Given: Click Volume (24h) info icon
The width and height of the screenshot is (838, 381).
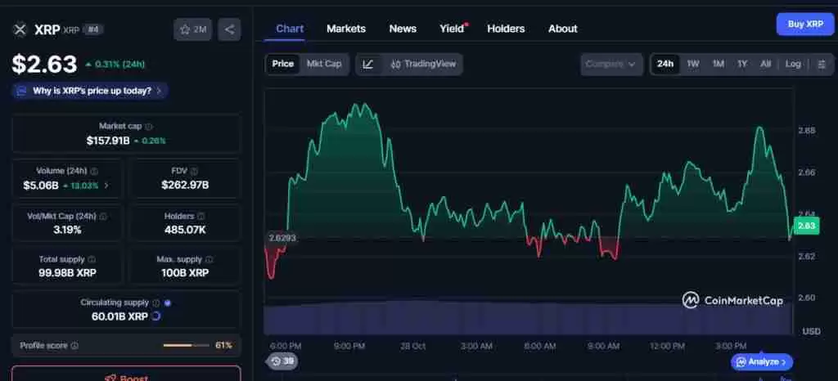Looking at the screenshot, I should click(x=94, y=172).
